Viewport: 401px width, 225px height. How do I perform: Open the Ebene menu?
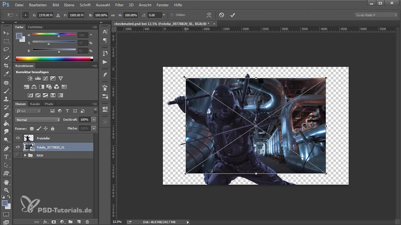69,5
